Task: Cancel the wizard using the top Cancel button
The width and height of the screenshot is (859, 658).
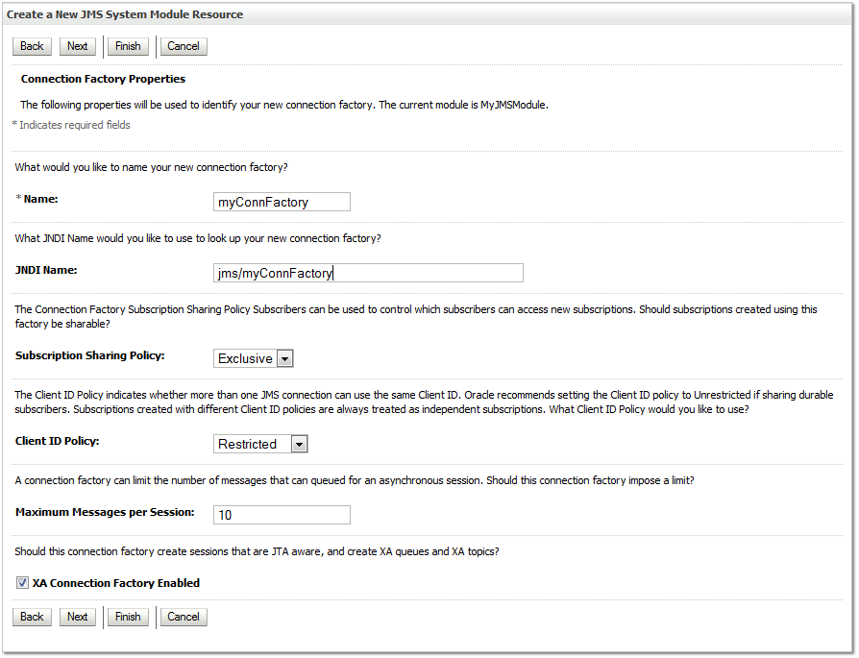Action: (x=183, y=46)
